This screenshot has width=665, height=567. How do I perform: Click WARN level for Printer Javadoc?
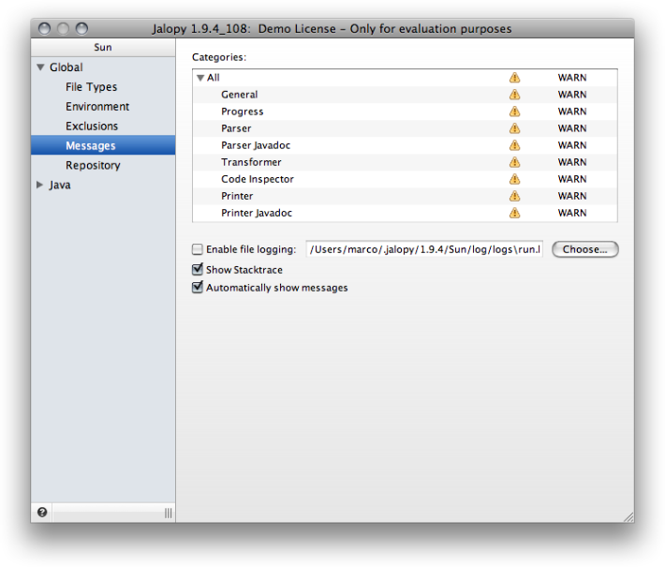(572, 213)
